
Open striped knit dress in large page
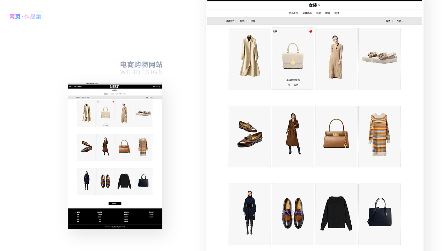(x=379, y=136)
